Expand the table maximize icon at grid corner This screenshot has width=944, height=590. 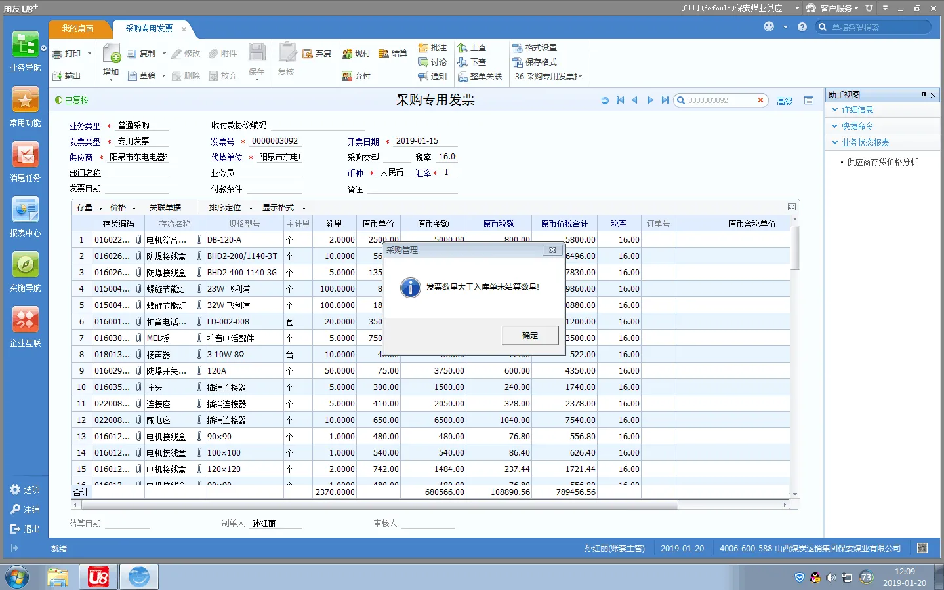(x=792, y=207)
